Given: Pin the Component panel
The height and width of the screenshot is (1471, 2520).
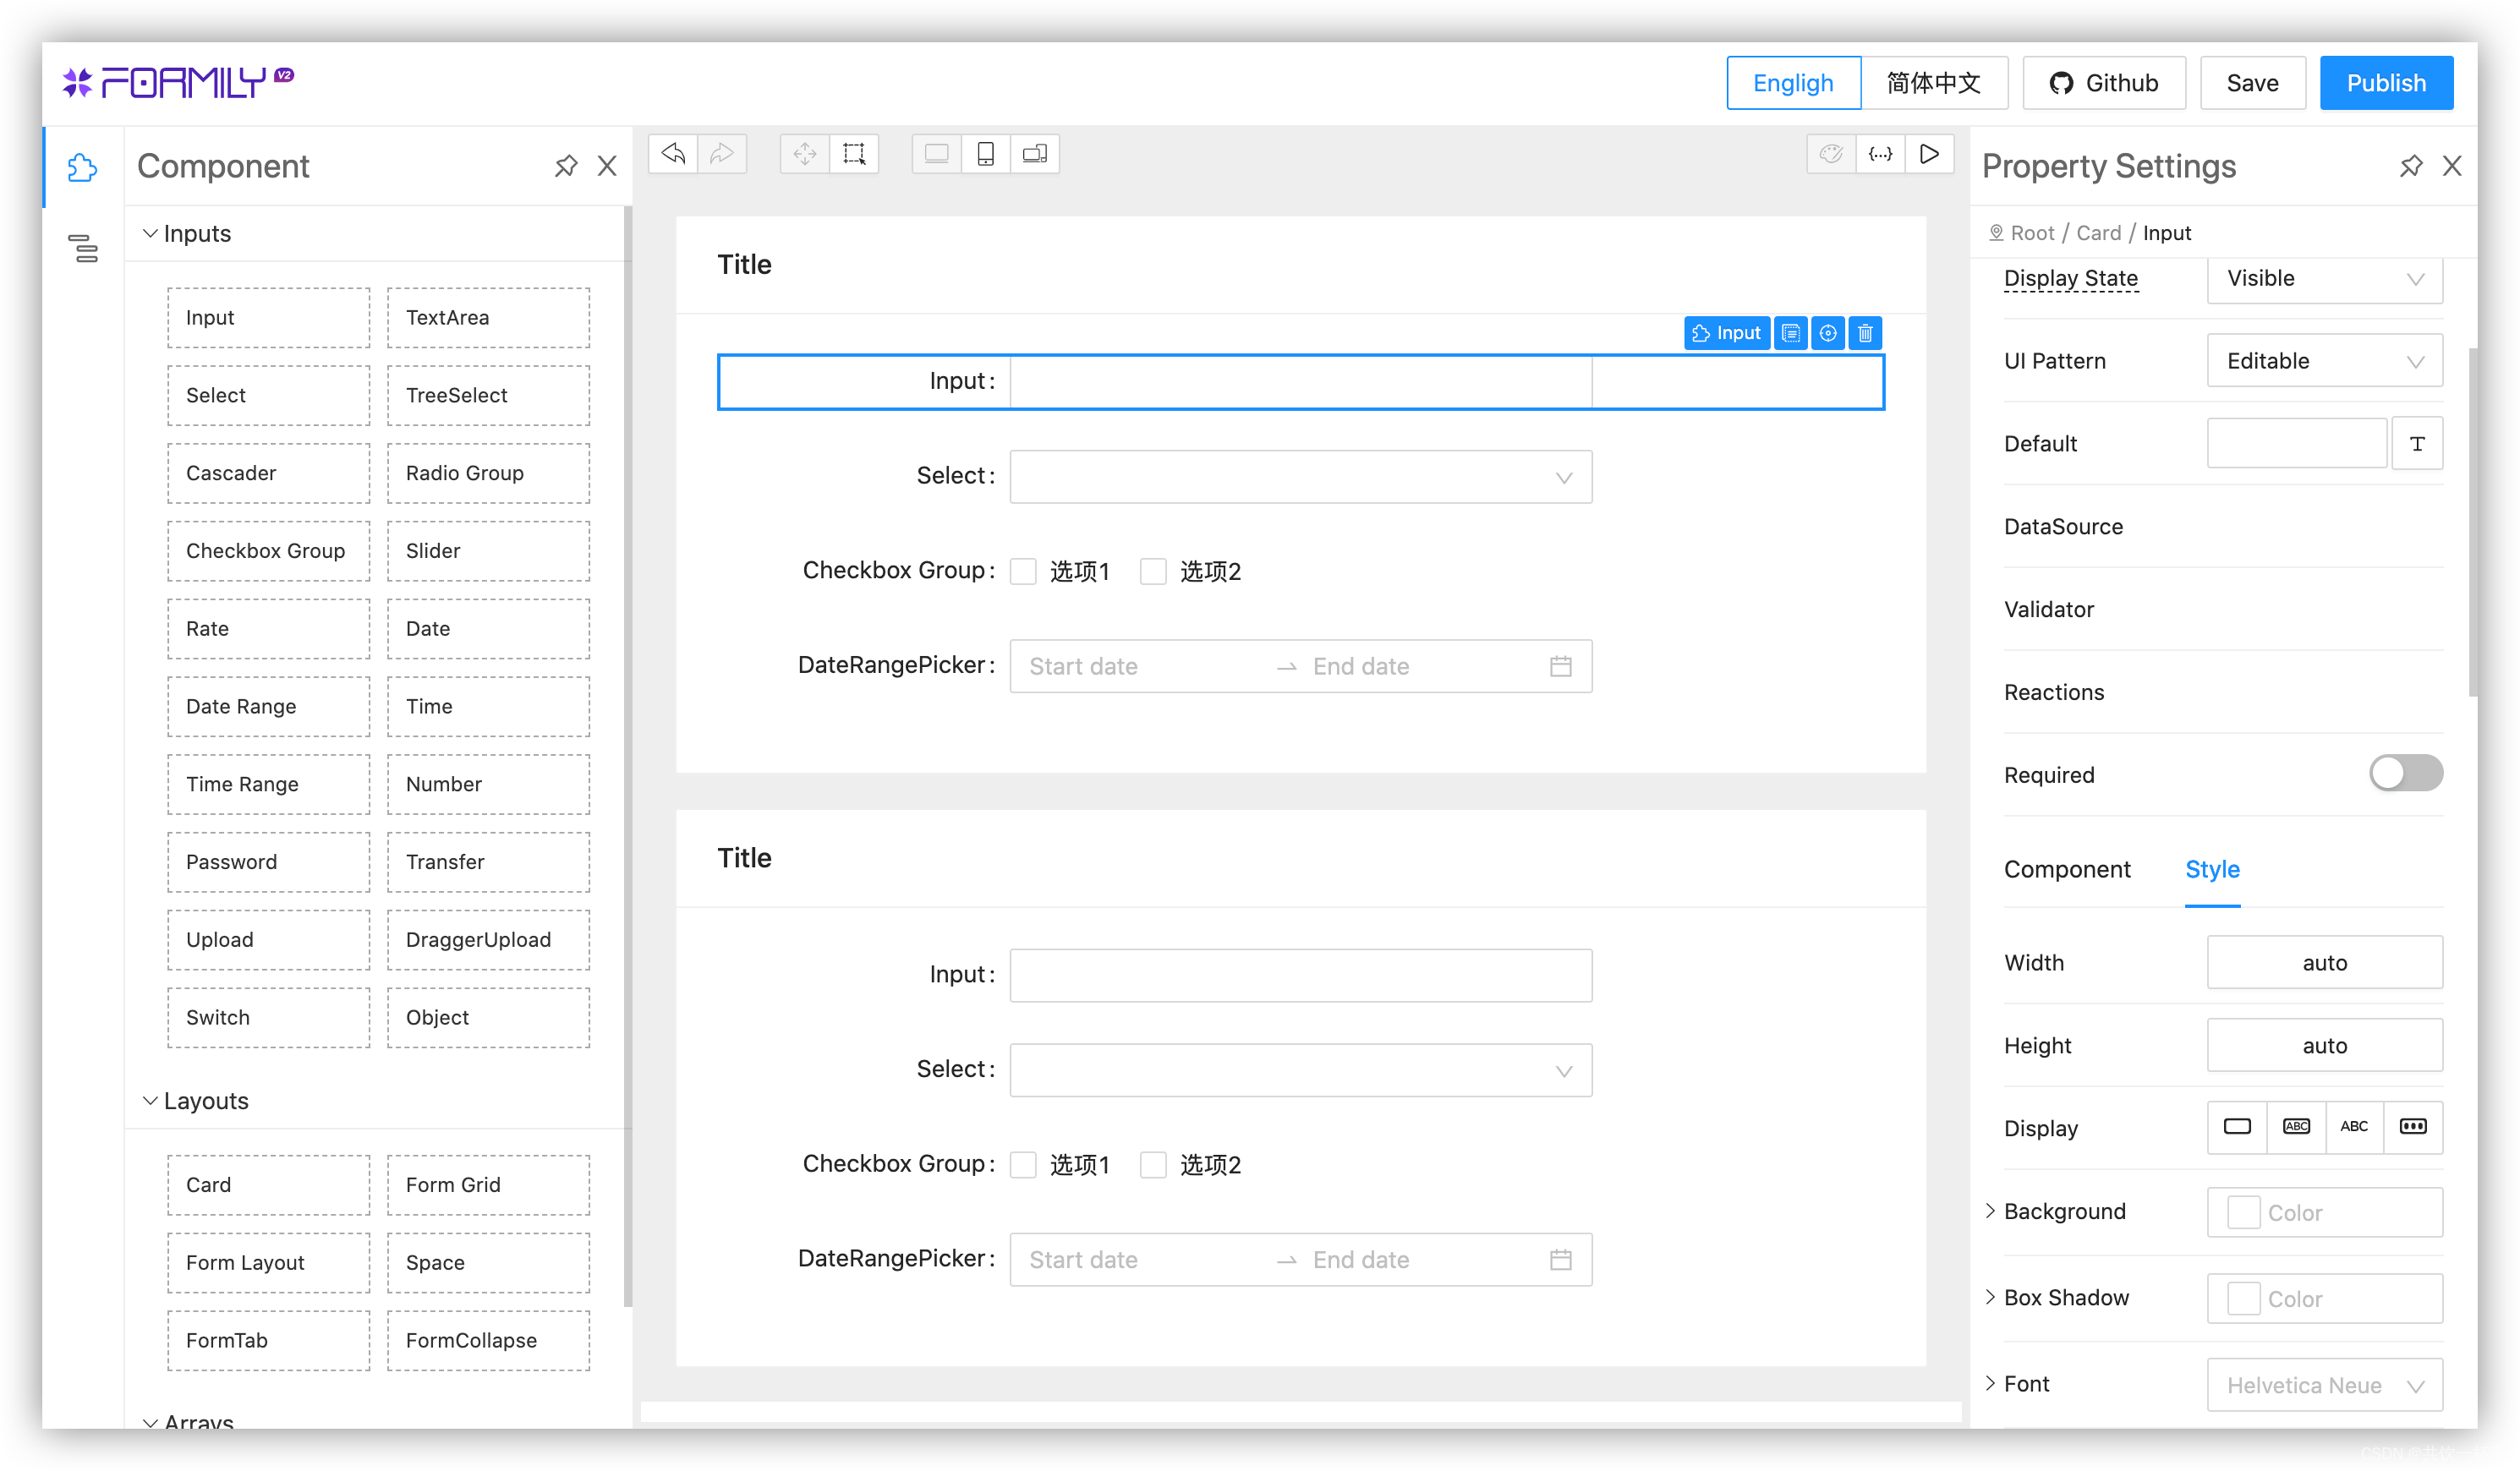Looking at the screenshot, I should click(x=566, y=166).
